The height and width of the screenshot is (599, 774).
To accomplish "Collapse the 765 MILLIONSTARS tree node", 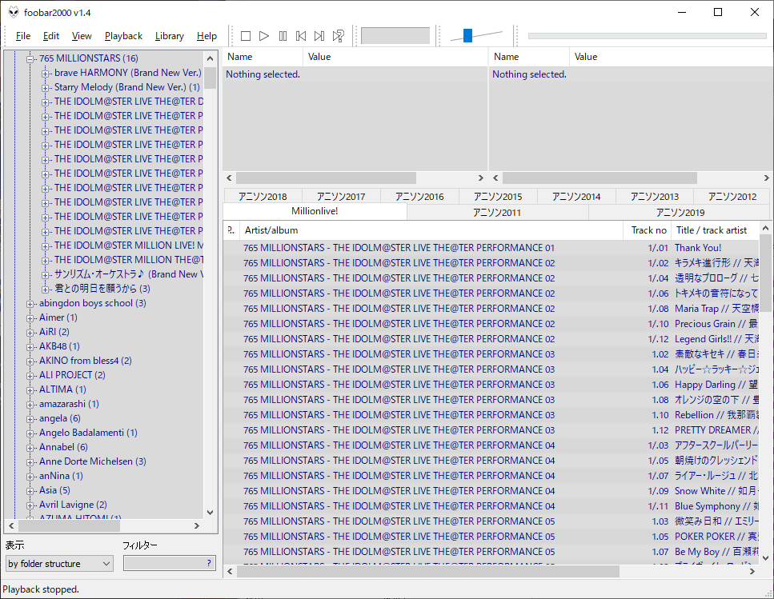I will click(30, 59).
